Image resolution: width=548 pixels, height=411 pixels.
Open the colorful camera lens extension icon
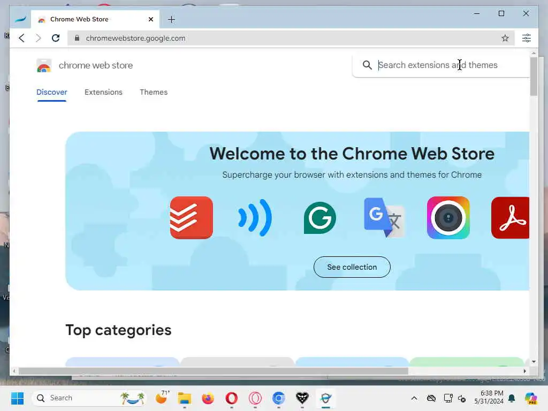448,218
